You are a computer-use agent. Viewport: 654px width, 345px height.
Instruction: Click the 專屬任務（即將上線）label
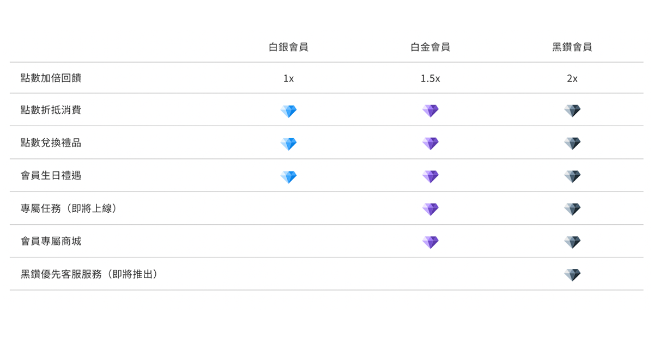point(69,208)
